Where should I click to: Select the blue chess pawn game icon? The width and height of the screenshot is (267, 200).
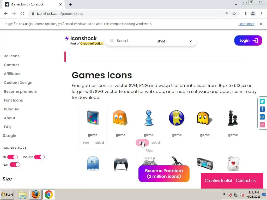coord(149,118)
